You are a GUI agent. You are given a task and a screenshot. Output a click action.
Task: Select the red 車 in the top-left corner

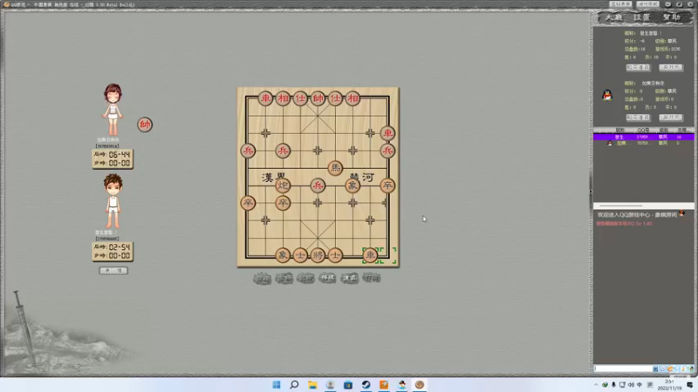(x=266, y=98)
